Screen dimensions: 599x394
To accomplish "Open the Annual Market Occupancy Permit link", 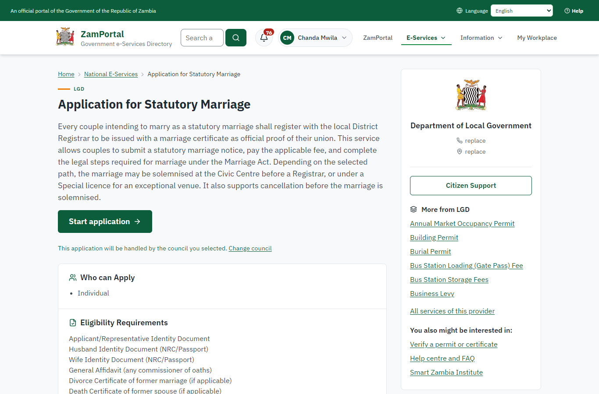I will pyautogui.click(x=462, y=223).
